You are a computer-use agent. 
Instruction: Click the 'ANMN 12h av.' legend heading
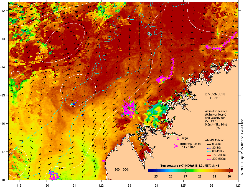(x=215, y=140)
